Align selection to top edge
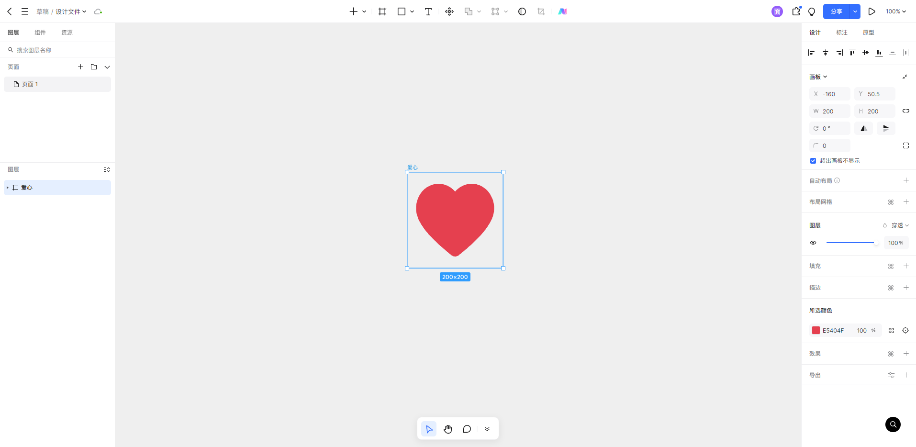Image resolution: width=916 pixels, height=447 pixels. (852, 53)
